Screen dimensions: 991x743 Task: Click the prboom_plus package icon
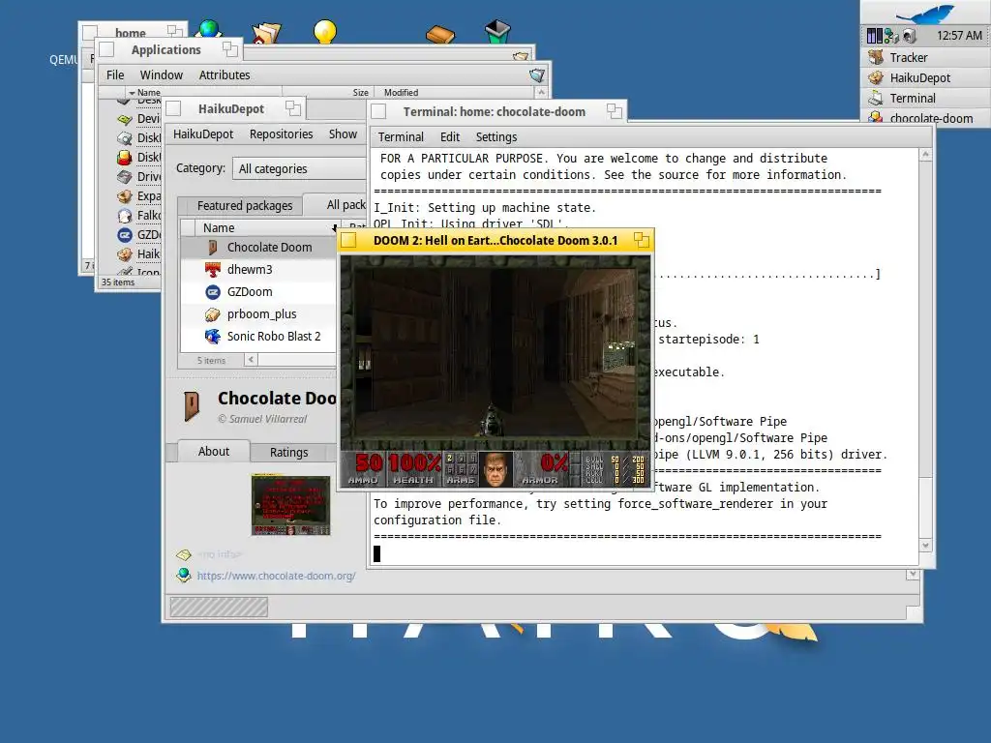[x=213, y=314]
